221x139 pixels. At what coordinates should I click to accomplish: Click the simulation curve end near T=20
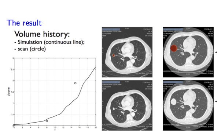[95, 67]
